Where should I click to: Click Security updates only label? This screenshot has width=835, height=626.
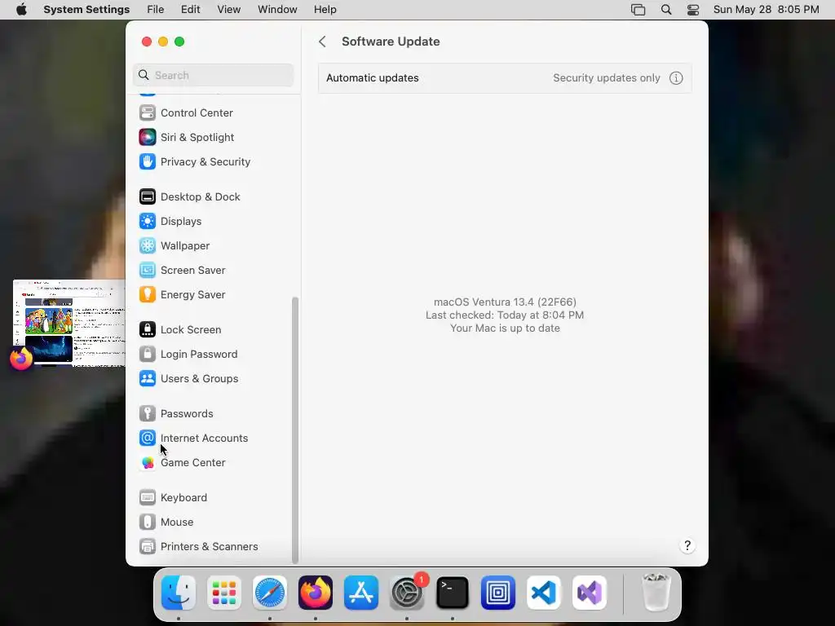(x=607, y=78)
